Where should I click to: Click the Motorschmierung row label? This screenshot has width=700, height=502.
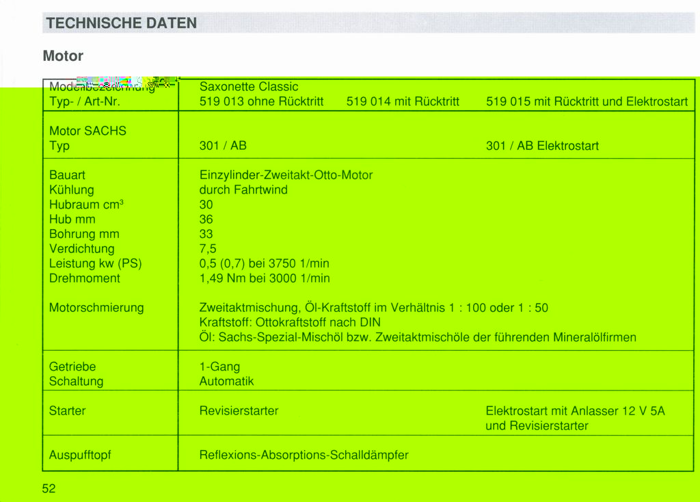click(x=96, y=308)
